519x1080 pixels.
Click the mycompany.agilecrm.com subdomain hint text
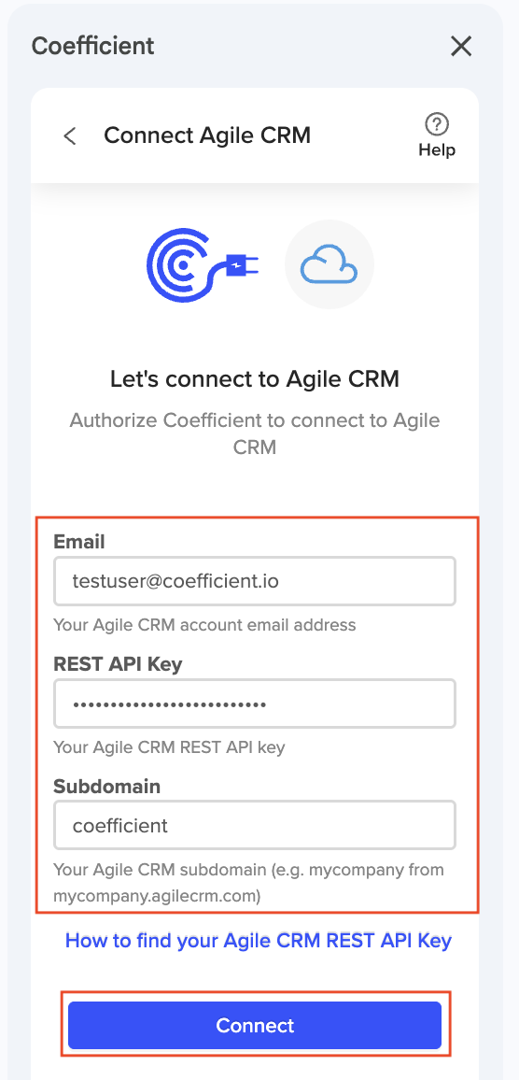pyautogui.click(x=249, y=884)
